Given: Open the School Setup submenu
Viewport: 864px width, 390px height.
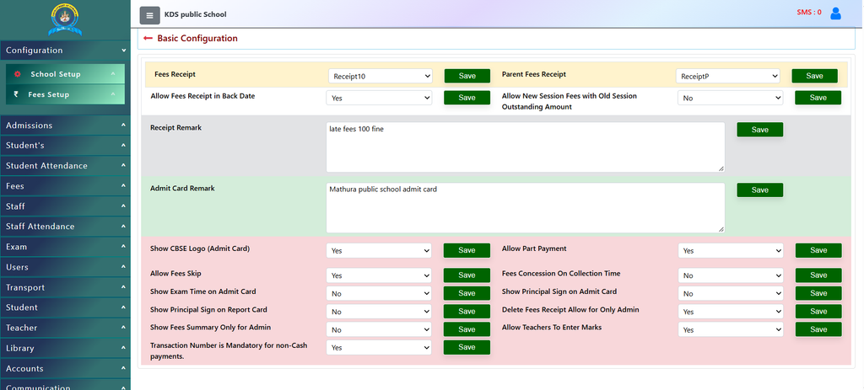Looking at the screenshot, I should (65, 74).
